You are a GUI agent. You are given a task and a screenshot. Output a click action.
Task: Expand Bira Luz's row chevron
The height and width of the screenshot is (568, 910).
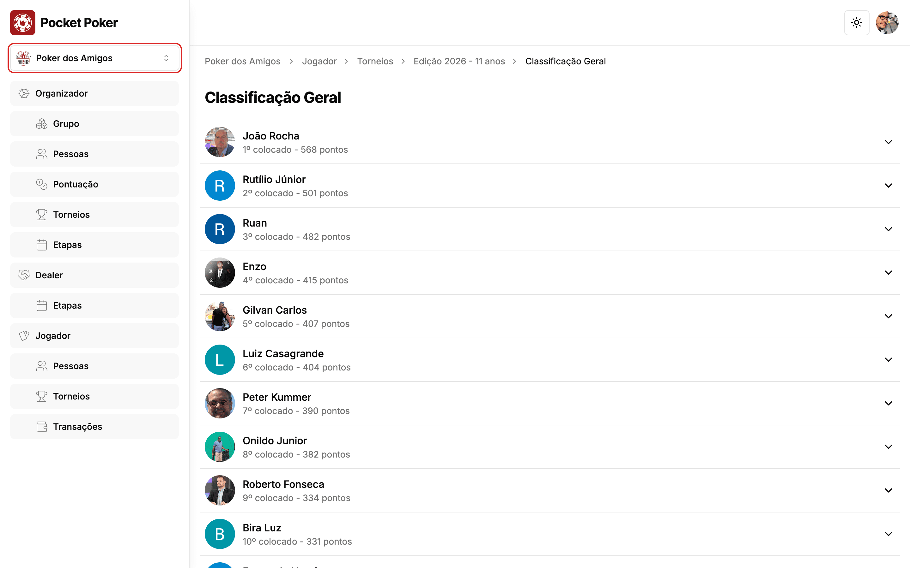tap(888, 534)
